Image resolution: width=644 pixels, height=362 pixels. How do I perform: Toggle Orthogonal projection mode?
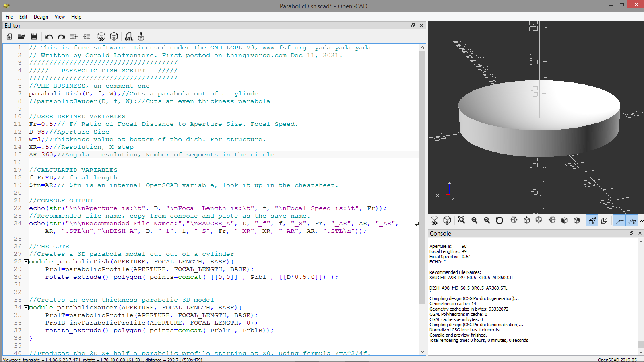604,220
